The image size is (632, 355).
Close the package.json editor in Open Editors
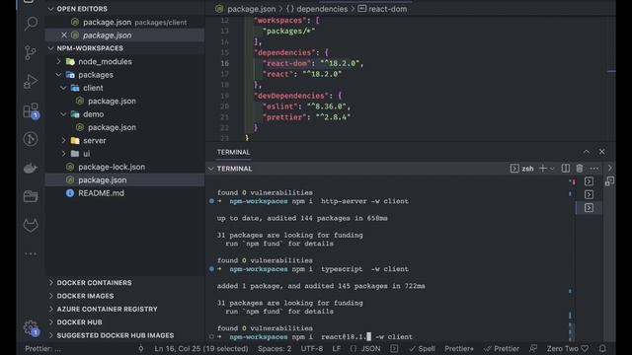(63, 35)
